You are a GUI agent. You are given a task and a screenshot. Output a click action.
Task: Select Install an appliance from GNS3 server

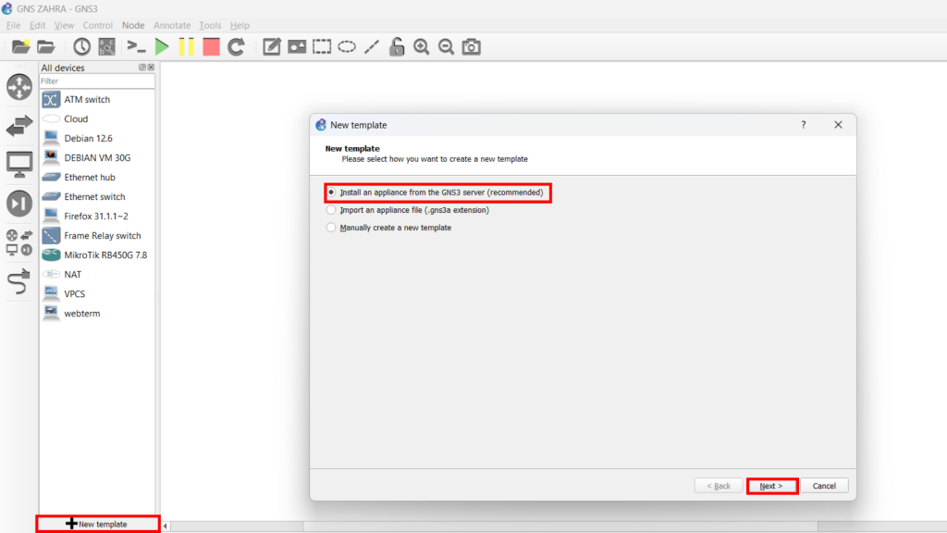pos(332,192)
